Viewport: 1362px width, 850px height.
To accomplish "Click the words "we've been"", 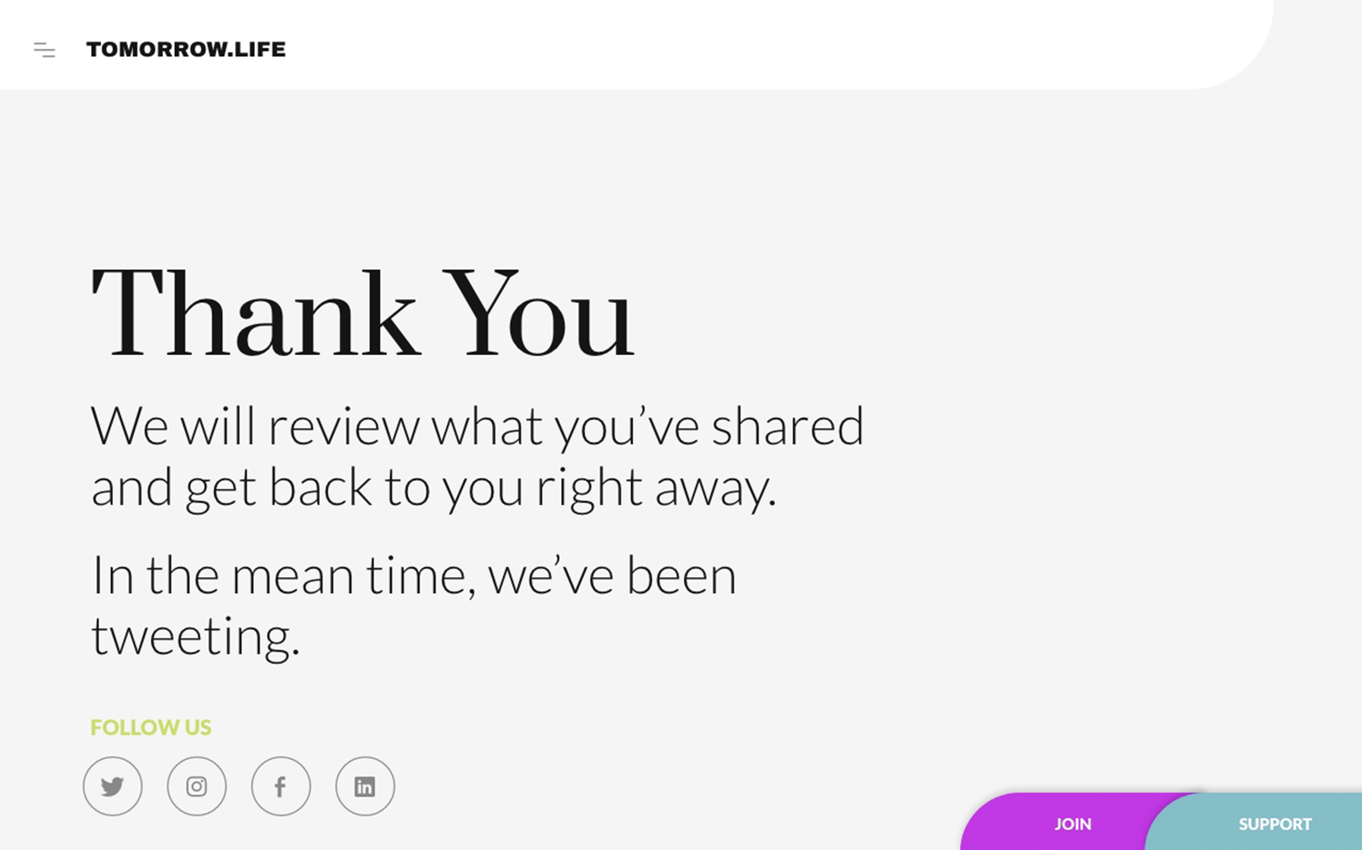I will pyautogui.click(x=612, y=574).
